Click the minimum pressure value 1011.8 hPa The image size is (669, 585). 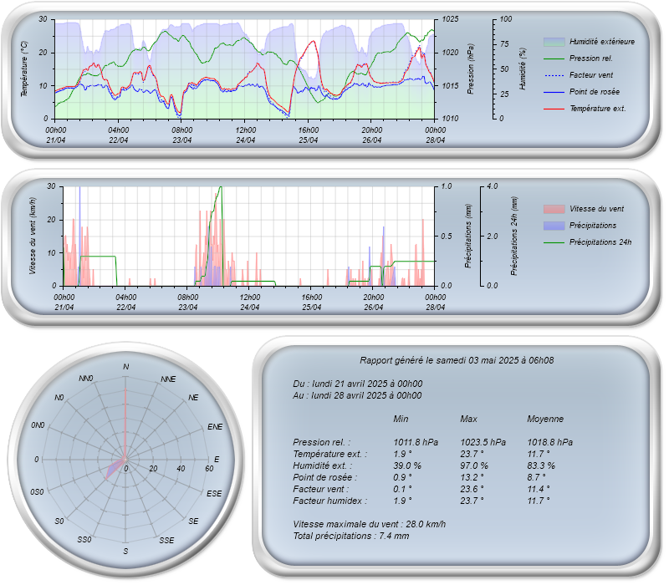click(416, 443)
